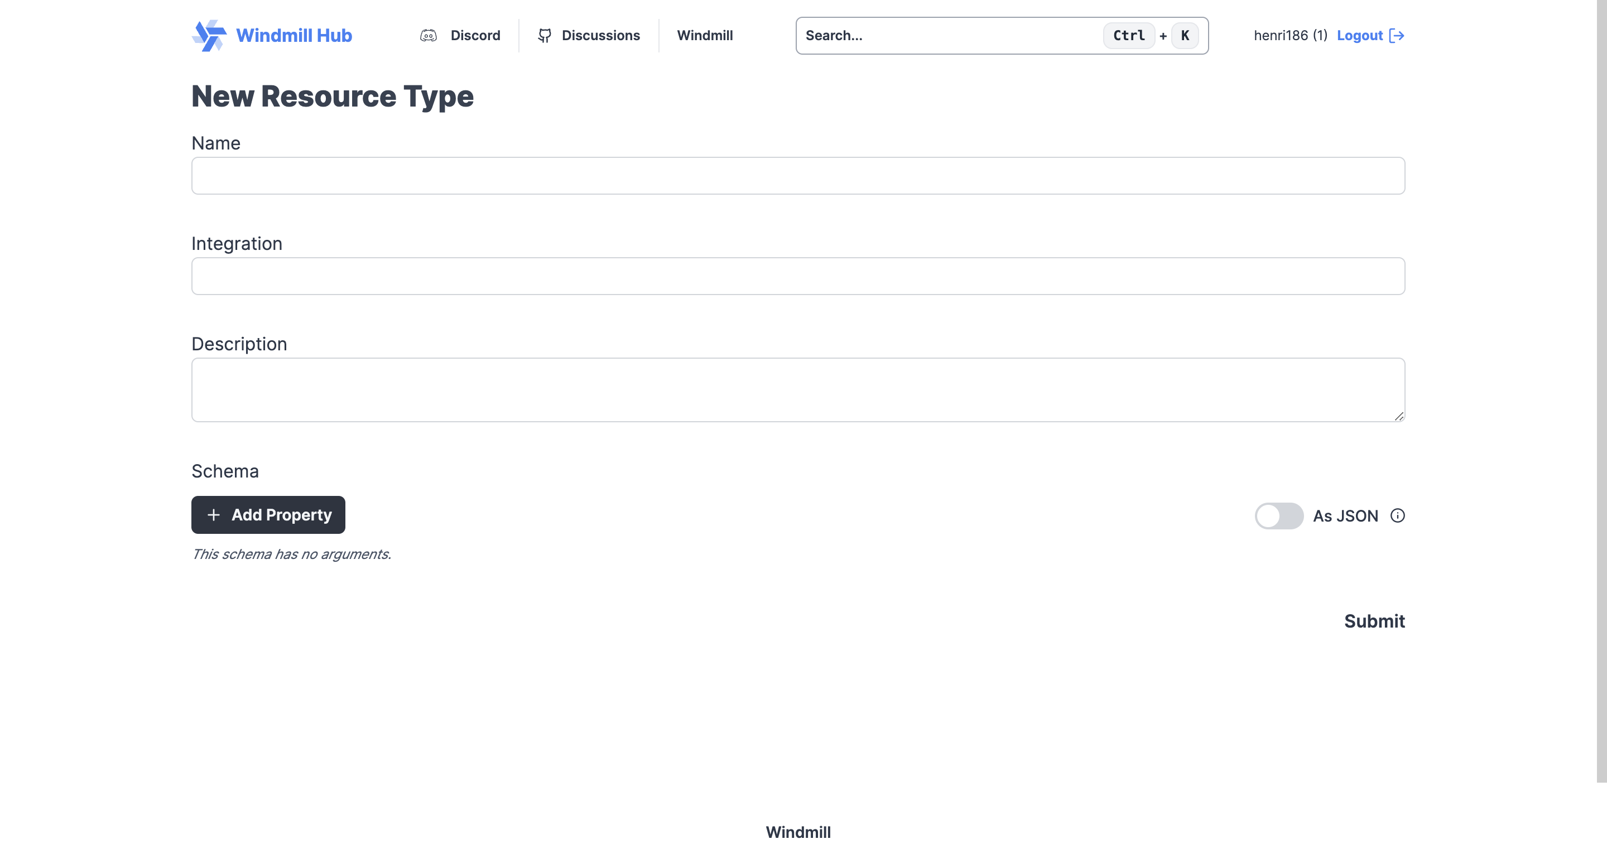1607x868 pixels.
Task: Click the K key badge in search bar
Action: 1185,36
